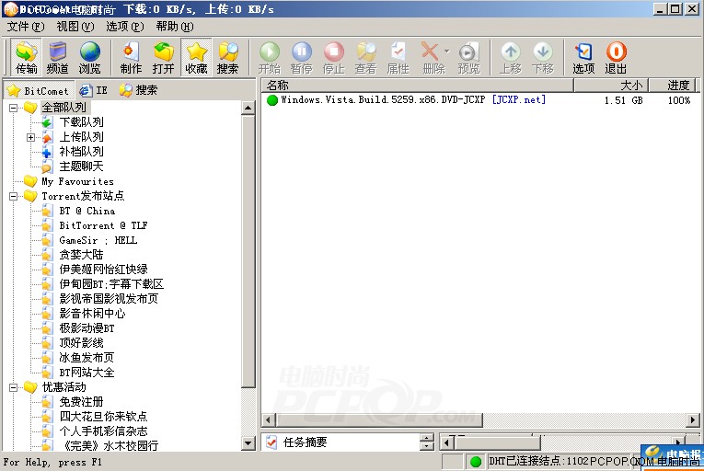Click the 上移 move up icon
Screen dimensions: 704x471
511,57
